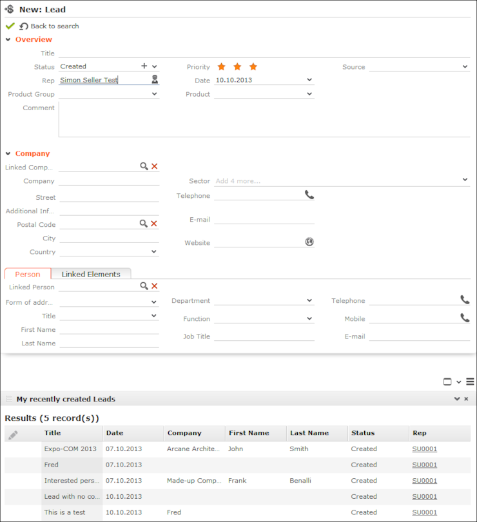Open the Website globe icon

tap(309, 242)
